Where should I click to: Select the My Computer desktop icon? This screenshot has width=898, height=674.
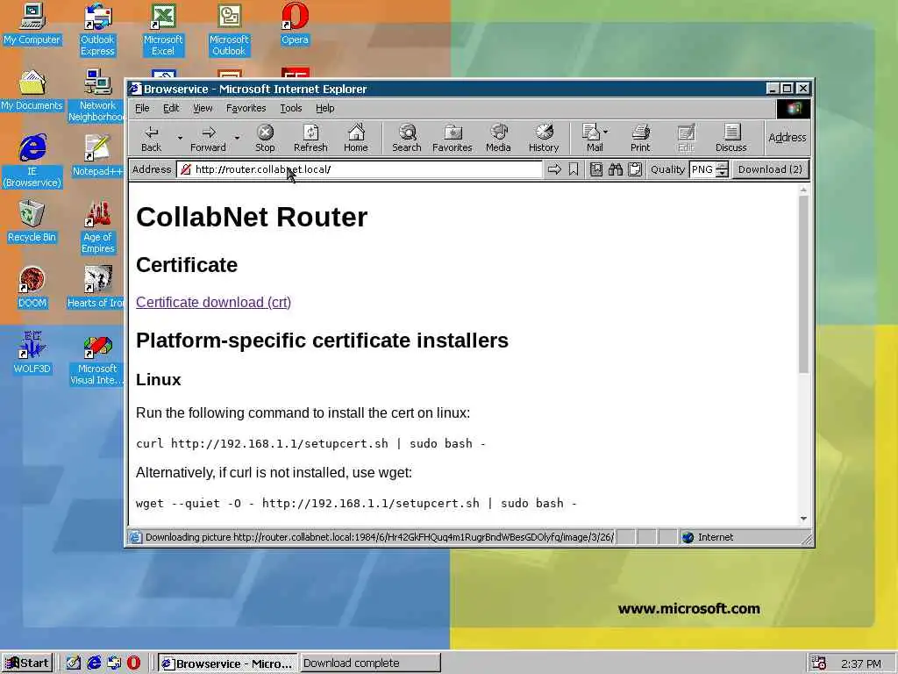pos(32,24)
